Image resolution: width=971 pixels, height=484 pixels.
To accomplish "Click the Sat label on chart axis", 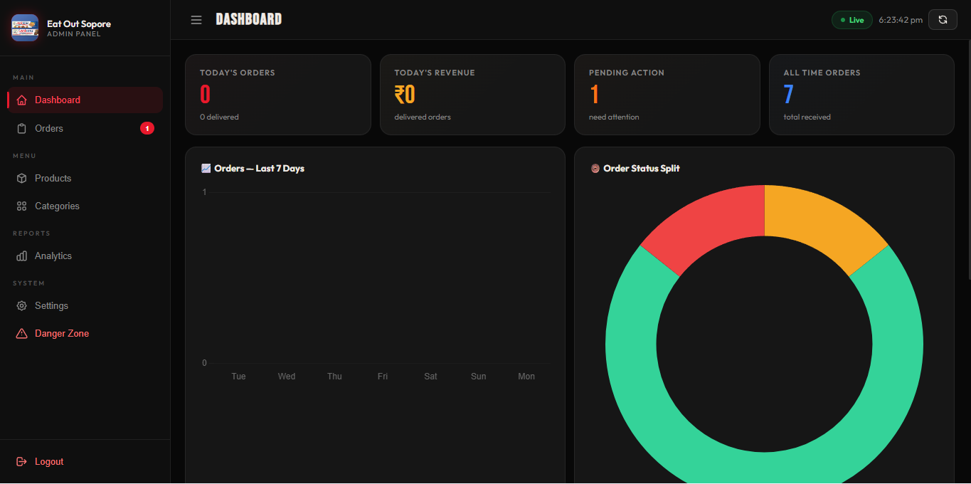I will click(x=430, y=377).
